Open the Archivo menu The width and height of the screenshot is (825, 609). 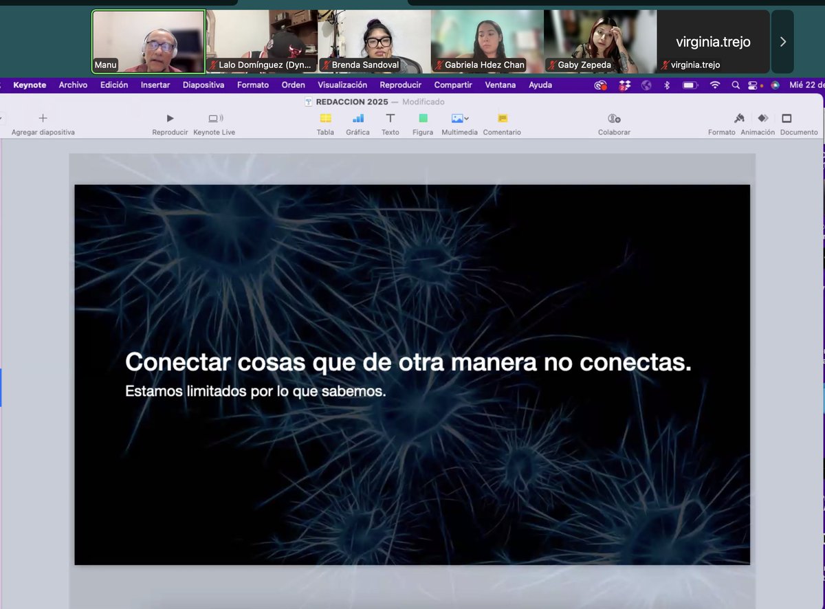[73, 85]
